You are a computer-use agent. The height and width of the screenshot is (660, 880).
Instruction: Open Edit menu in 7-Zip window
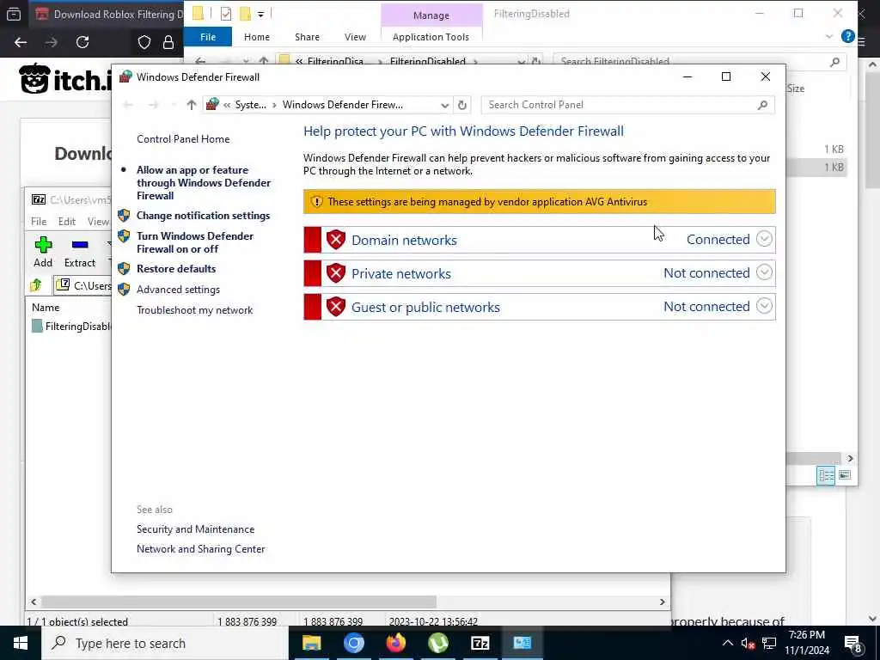[67, 222]
